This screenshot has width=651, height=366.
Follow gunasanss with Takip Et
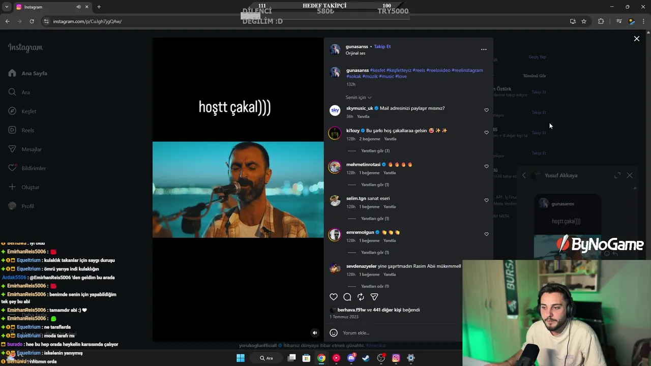[382, 47]
